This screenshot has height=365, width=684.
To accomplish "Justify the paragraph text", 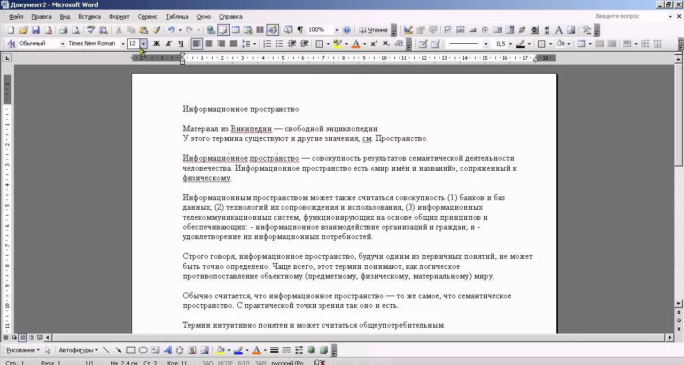I will click(234, 44).
